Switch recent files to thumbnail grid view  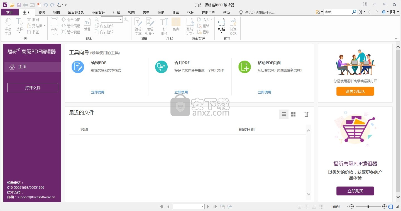point(293,114)
